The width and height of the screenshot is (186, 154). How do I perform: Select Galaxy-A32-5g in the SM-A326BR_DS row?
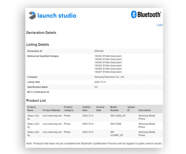pos(33,134)
